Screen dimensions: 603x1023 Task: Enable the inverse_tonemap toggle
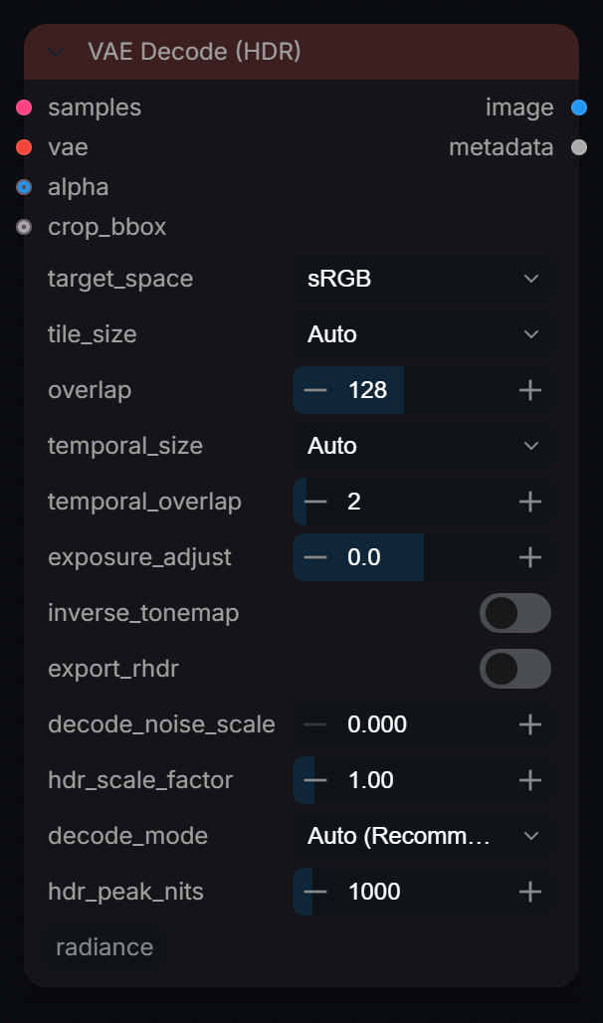pyautogui.click(x=515, y=613)
